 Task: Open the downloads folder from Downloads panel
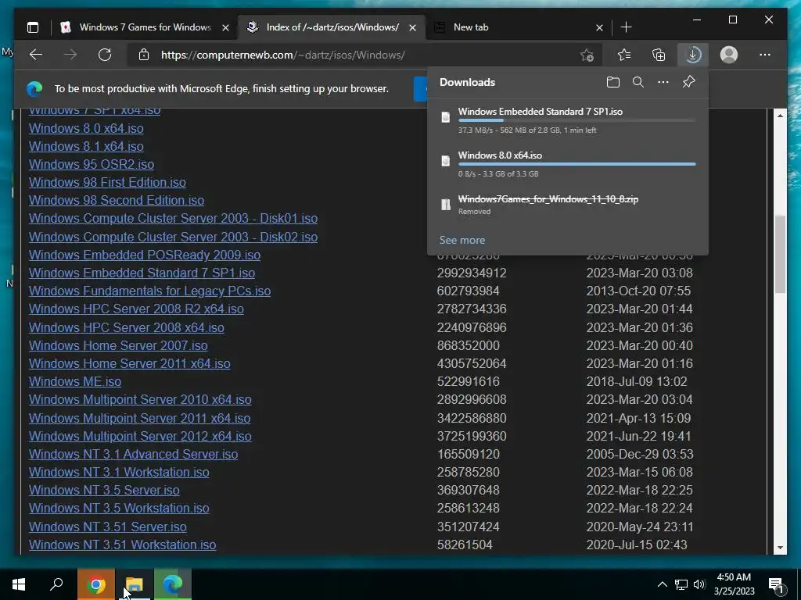coord(613,82)
